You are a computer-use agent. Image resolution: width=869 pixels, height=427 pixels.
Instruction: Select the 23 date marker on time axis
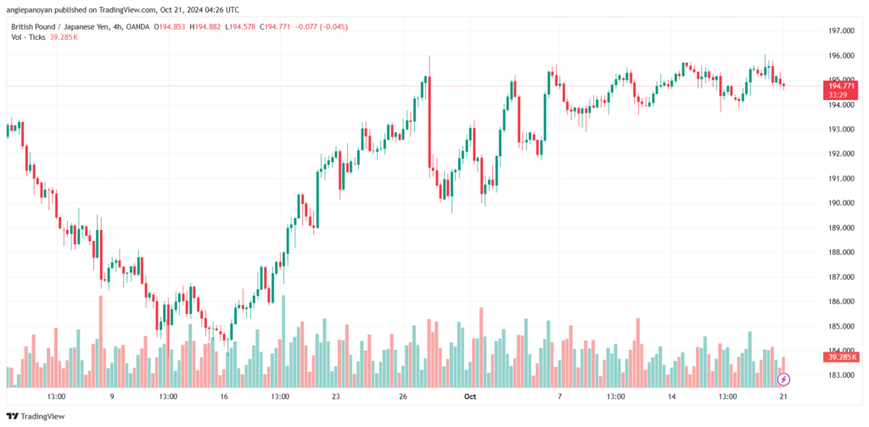335,396
